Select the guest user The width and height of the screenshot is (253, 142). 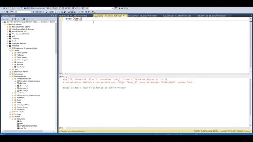pos(21,123)
